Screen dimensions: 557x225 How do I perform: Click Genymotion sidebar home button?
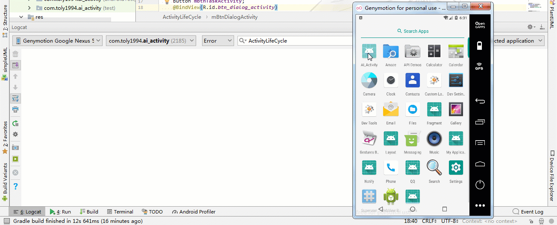coord(480,164)
